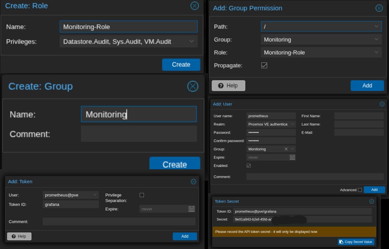This screenshot has width=389, height=249.
Task: Close the Create: Role dialog
Action: coord(194,6)
